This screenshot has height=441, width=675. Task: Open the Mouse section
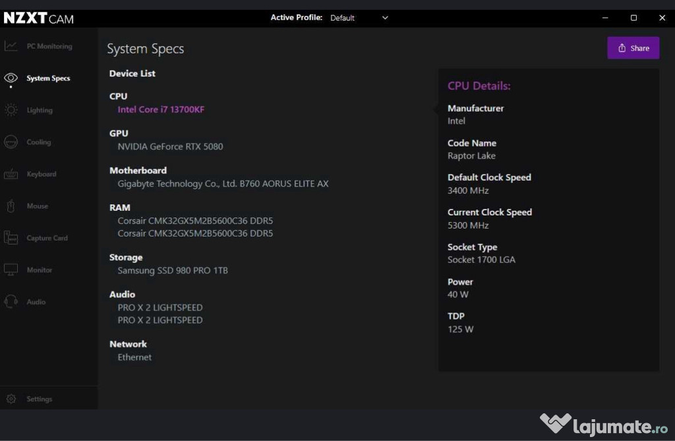click(x=38, y=206)
